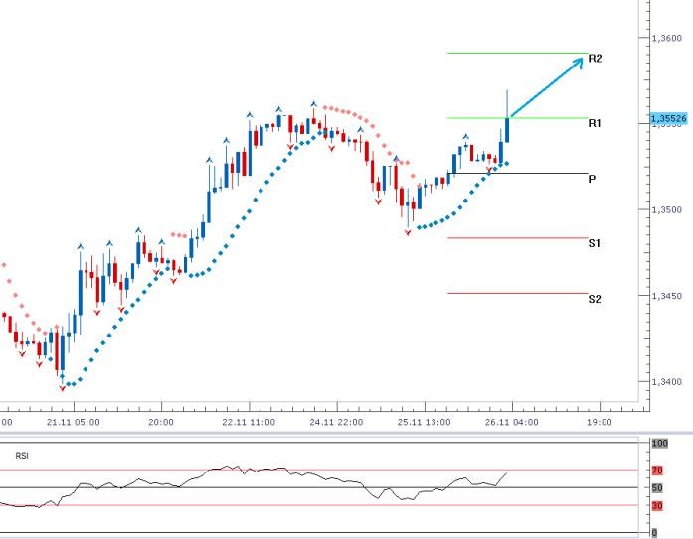Click the 21.11 05:00 time label

click(73, 422)
